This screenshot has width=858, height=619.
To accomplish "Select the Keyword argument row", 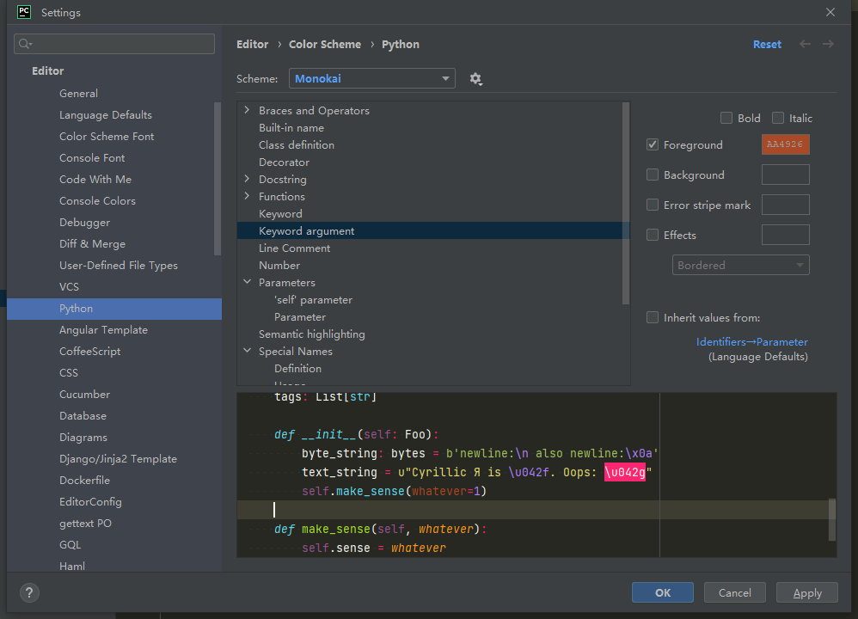I will 433,231.
